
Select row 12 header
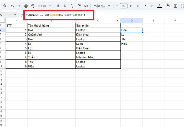[3, 75]
